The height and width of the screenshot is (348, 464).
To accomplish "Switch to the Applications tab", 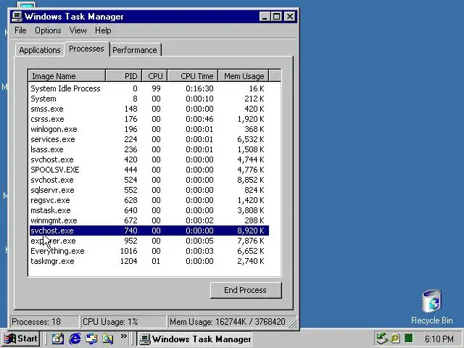I will point(40,50).
